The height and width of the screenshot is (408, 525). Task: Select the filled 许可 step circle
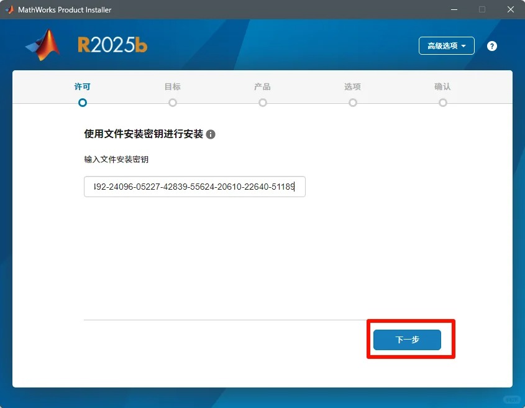click(x=83, y=102)
